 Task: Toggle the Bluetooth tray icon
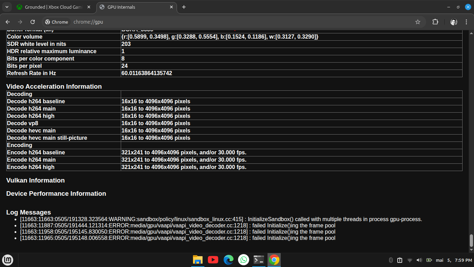point(390,260)
